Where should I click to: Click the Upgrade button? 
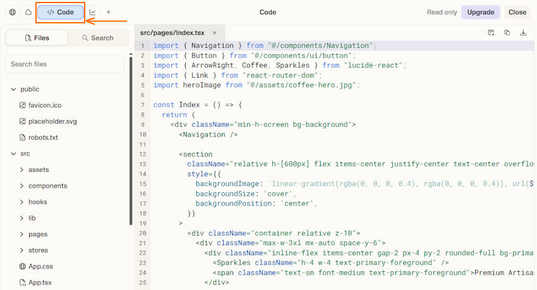[481, 12]
